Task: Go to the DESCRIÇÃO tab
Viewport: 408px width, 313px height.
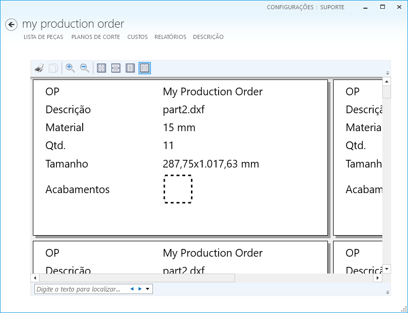Action: (x=208, y=37)
